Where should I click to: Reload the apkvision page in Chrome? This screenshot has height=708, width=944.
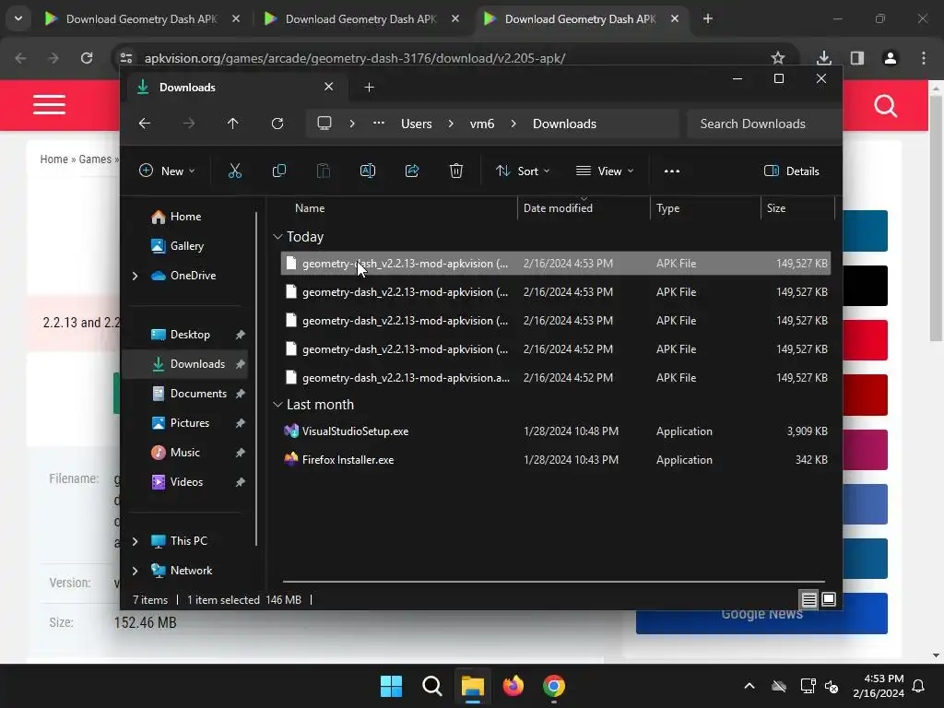87,58
